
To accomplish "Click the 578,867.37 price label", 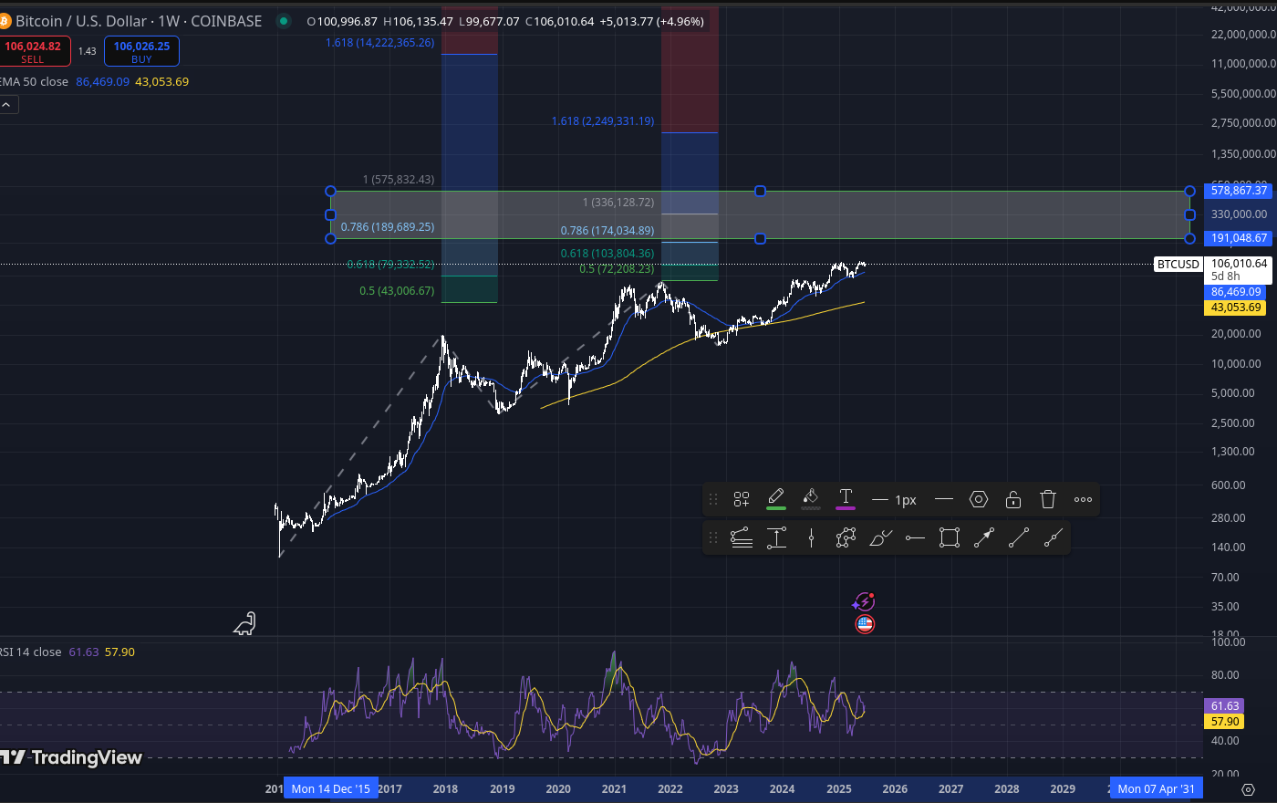I will point(1239,191).
